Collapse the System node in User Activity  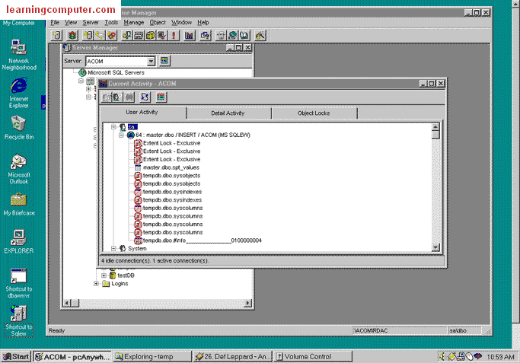[x=113, y=248]
